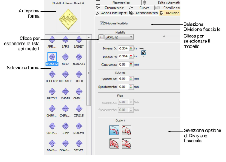
Task: Select the CHAIN pattern shape icon
Action: pyautogui.click(x=65, y=91)
